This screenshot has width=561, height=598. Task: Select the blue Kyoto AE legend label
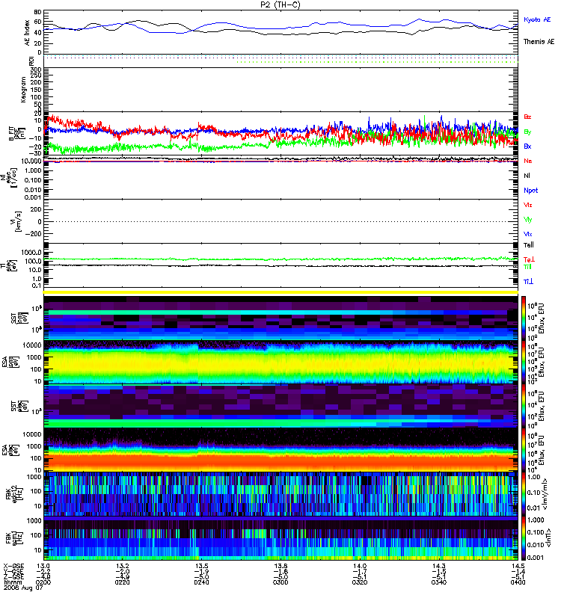coord(537,19)
